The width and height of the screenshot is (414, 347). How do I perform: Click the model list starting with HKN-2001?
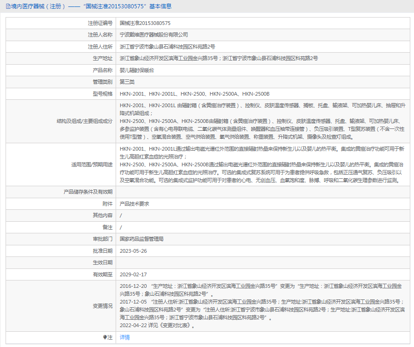[194, 94]
